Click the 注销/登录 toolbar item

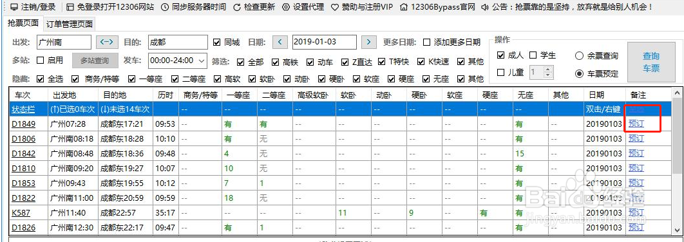coord(33,7)
